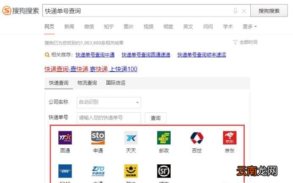
Task: Choose the ZTO 中通 courier icon
Action: tap(98, 171)
